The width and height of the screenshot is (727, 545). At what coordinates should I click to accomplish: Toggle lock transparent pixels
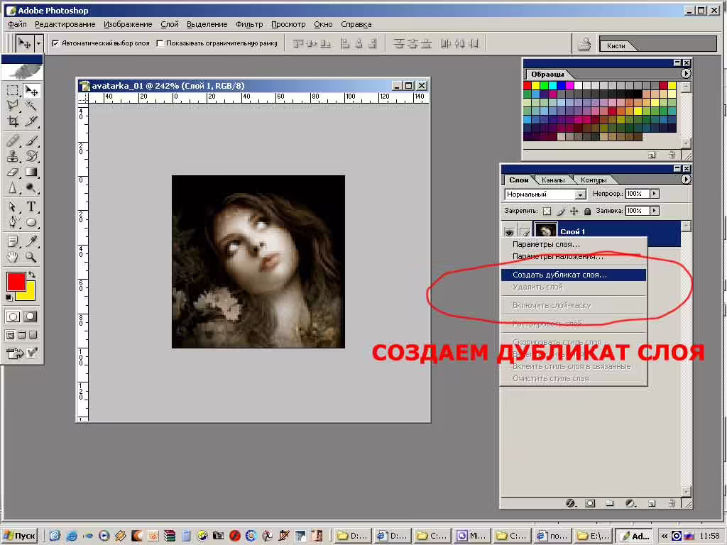547,211
